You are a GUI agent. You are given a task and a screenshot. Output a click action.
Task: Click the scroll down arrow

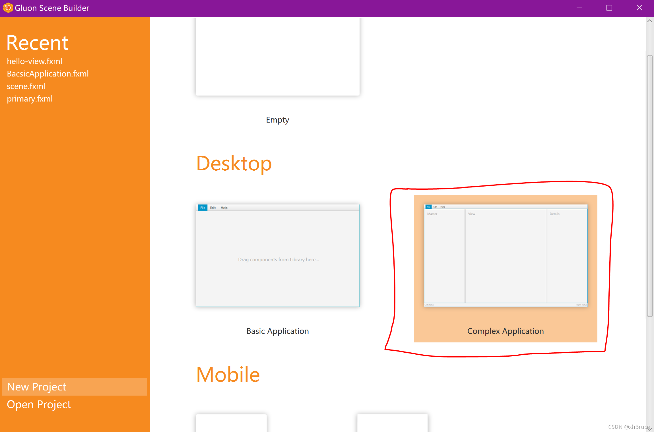649,429
